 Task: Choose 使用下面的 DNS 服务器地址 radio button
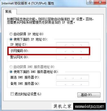[x=11, y=72]
